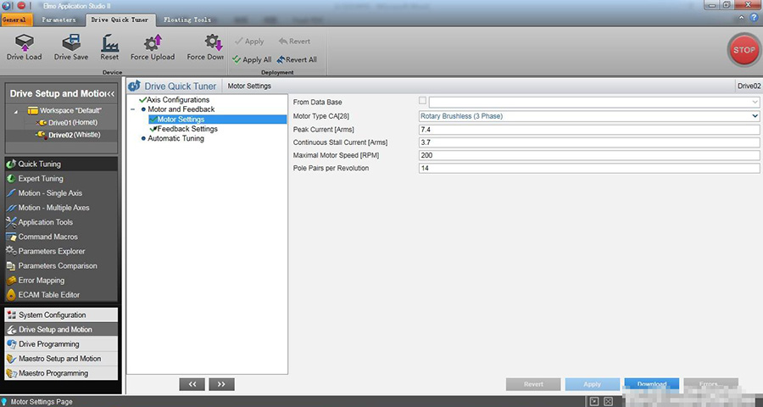Click the Force Upload icon
The width and height of the screenshot is (763, 407).
coord(153,42)
